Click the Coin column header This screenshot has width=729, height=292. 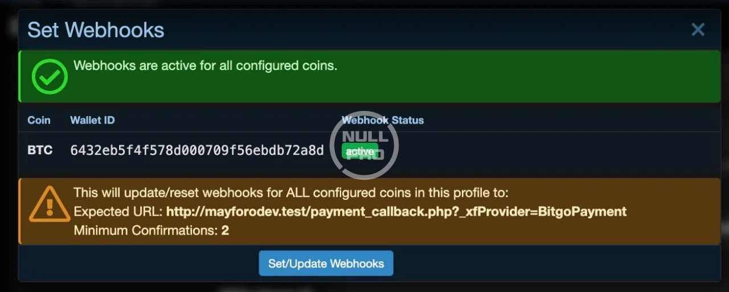click(x=39, y=120)
